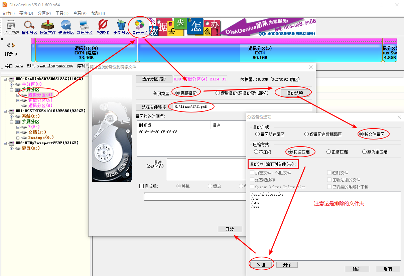Select Incremental backup (增量备份) radio button
Viewport: 404px width, 276px height.
pyautogui.click(x=218, y=93)
